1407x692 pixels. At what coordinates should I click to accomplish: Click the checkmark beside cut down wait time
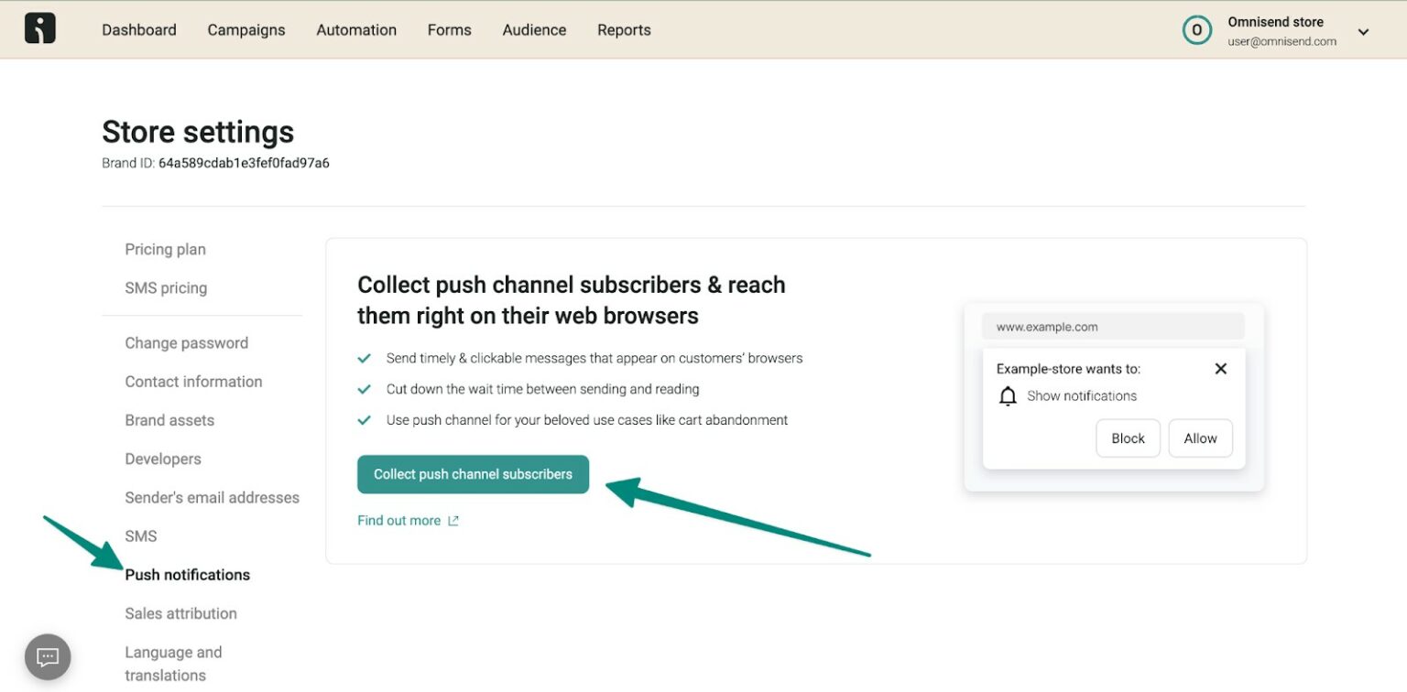click(366, 389)
